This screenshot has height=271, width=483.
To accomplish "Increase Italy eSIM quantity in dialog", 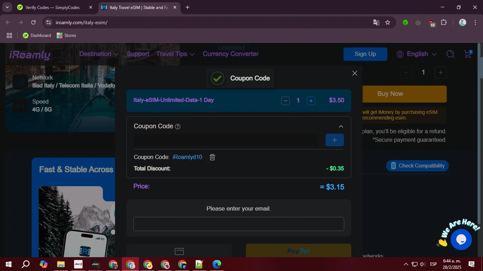I will 311,101.
